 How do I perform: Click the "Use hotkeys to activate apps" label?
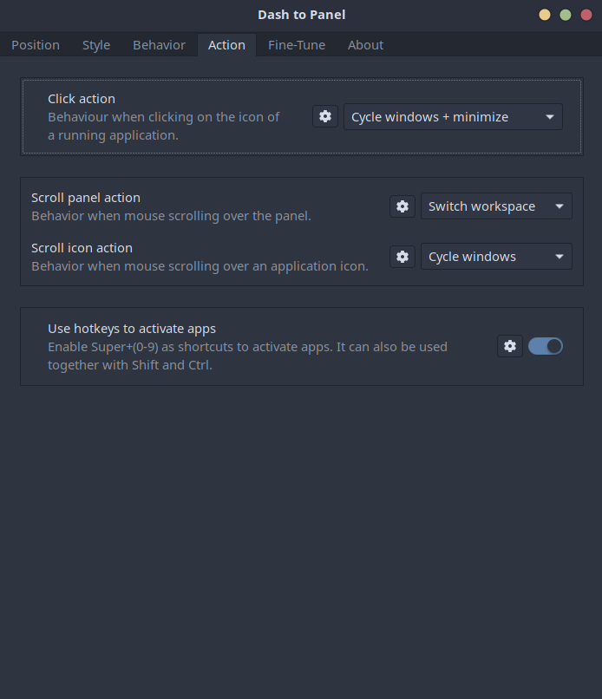[x=132, y=329]
